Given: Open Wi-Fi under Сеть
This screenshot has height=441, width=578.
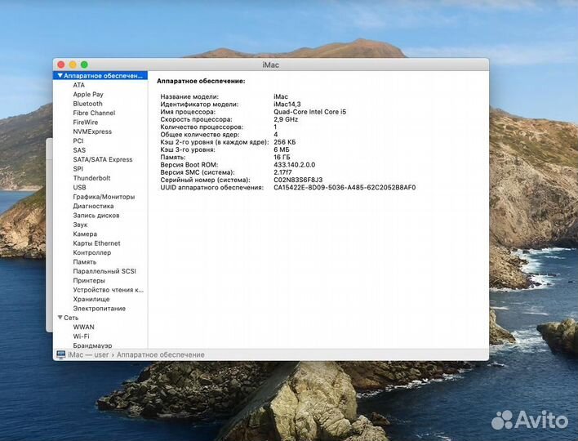Looking at the screenshot, I should [x=81, y=336].
